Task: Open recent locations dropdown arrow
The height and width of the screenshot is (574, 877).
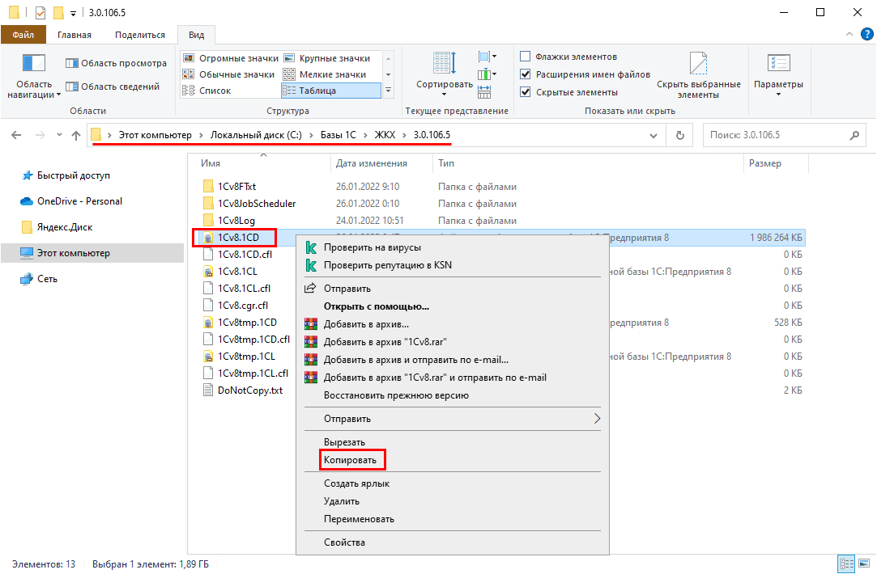Action: click(59, 135)
